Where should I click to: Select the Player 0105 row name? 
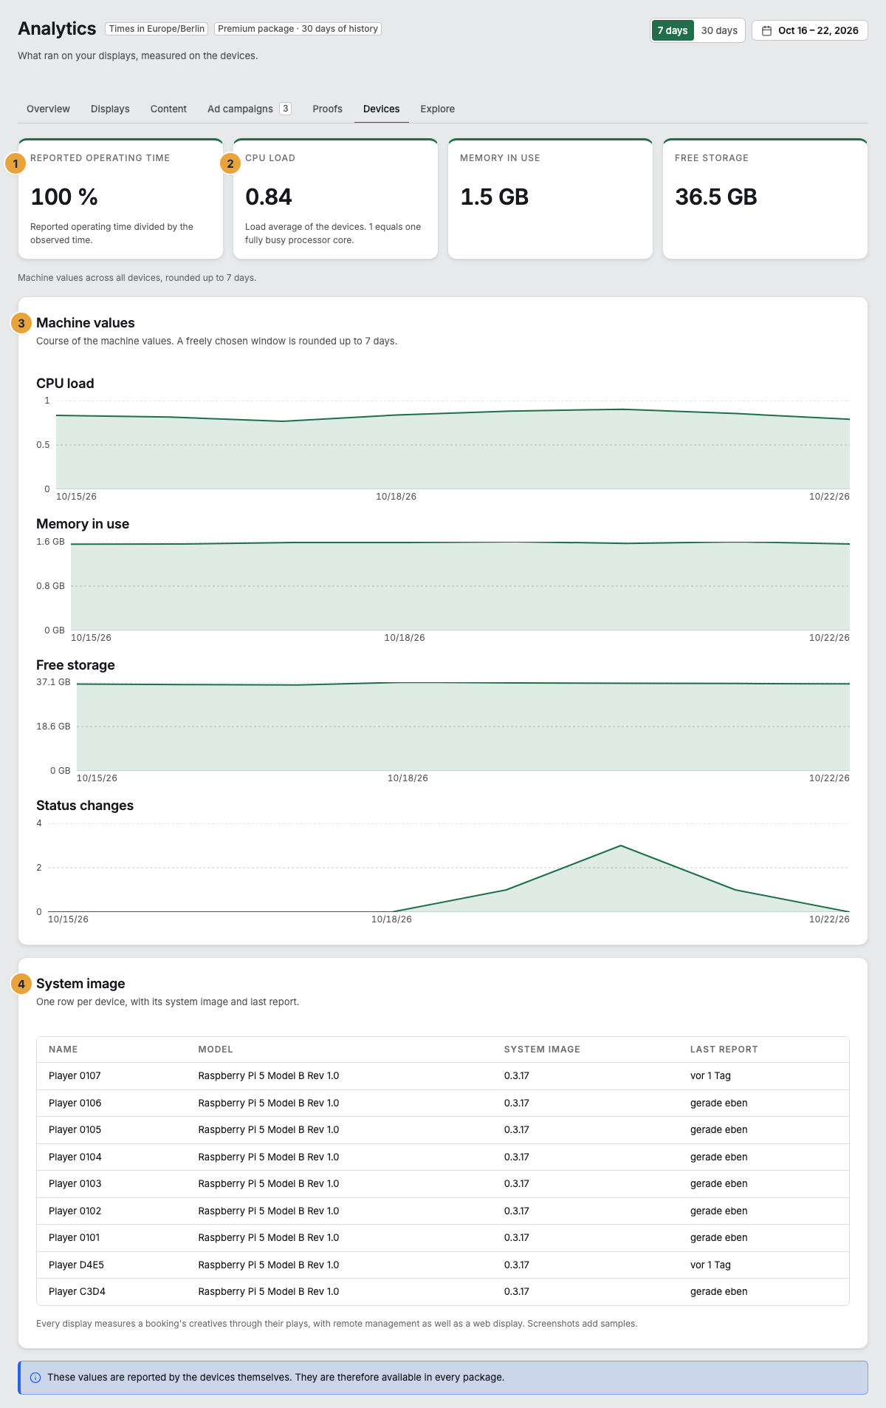point(75,1130)
